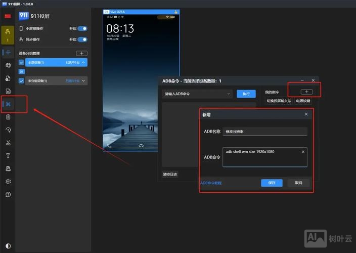The width and height of the screenshot is (356, 253).
Task: Click the help question mark icon
Action: click(8, 194)
